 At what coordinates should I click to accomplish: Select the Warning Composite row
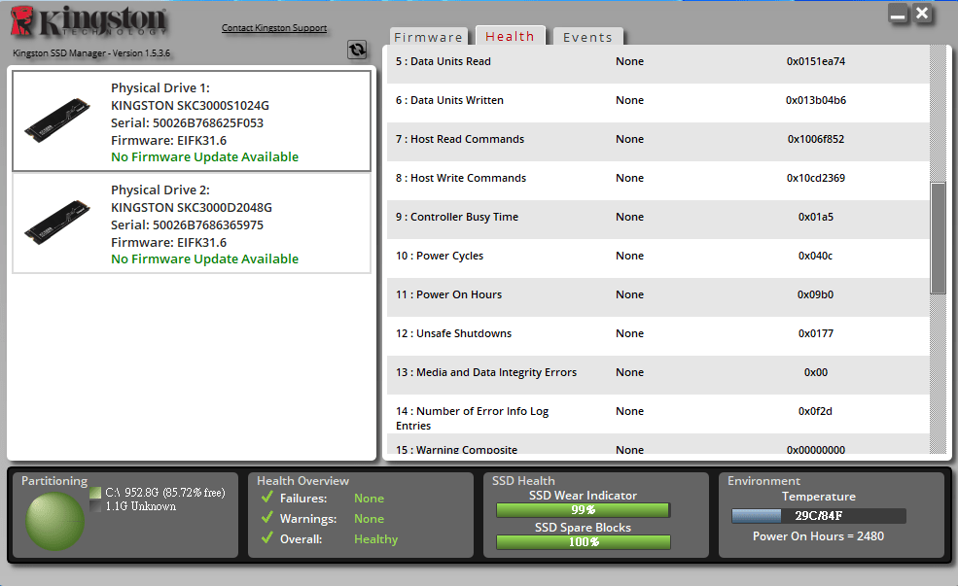(x=658, y=444)
